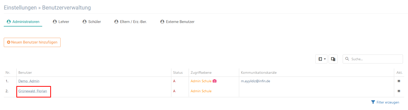Click the blue filter funnel icon
Screen dimensions: 408x110
pos(373,102)
